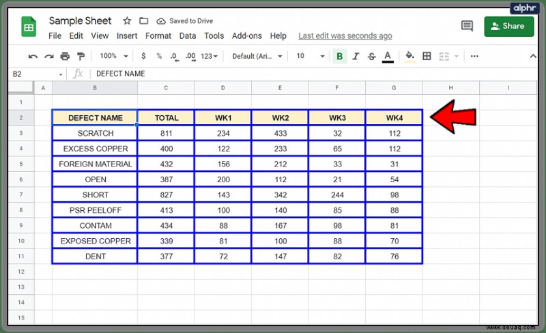Open the Add-ons menu
The height and width of the screenshot is (333, 546).
click(x=247, y=36)
